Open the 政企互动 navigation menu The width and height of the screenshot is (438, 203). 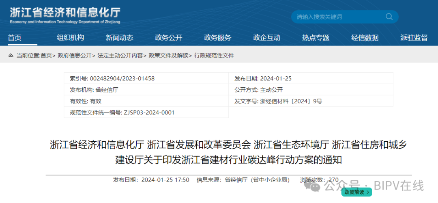pos(267,38)
